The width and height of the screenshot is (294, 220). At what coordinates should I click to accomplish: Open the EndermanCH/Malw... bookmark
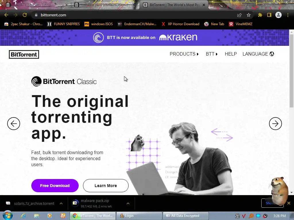point(137,24)
